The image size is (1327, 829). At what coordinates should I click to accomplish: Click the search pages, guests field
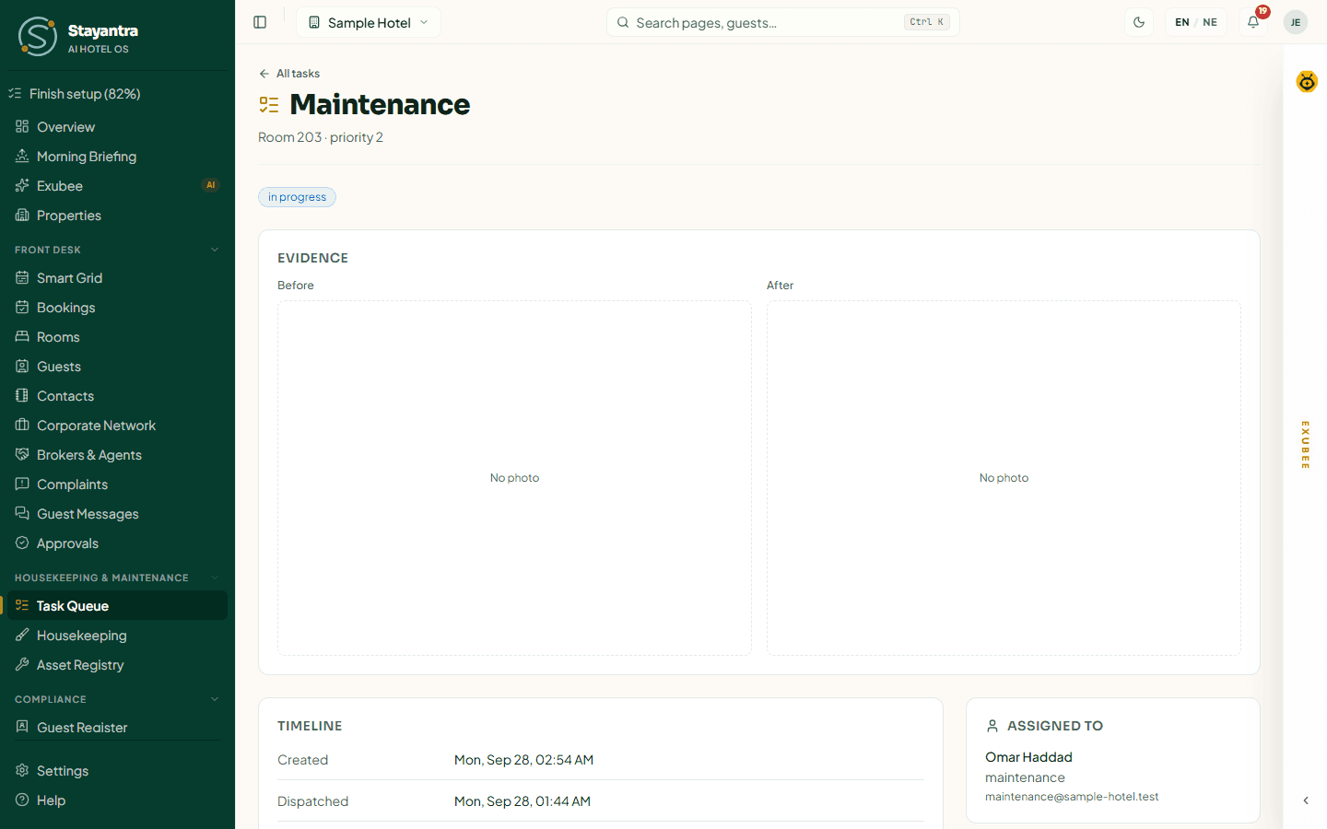click(783, 22)
